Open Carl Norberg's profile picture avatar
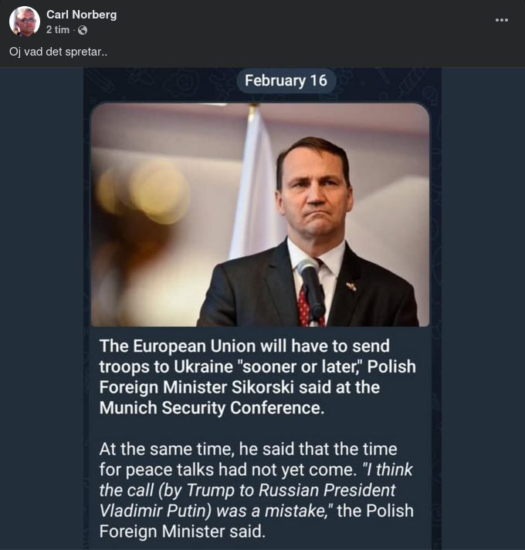This screenshot has width=525, height=550. pyautogui.click(x=24, y=22)
